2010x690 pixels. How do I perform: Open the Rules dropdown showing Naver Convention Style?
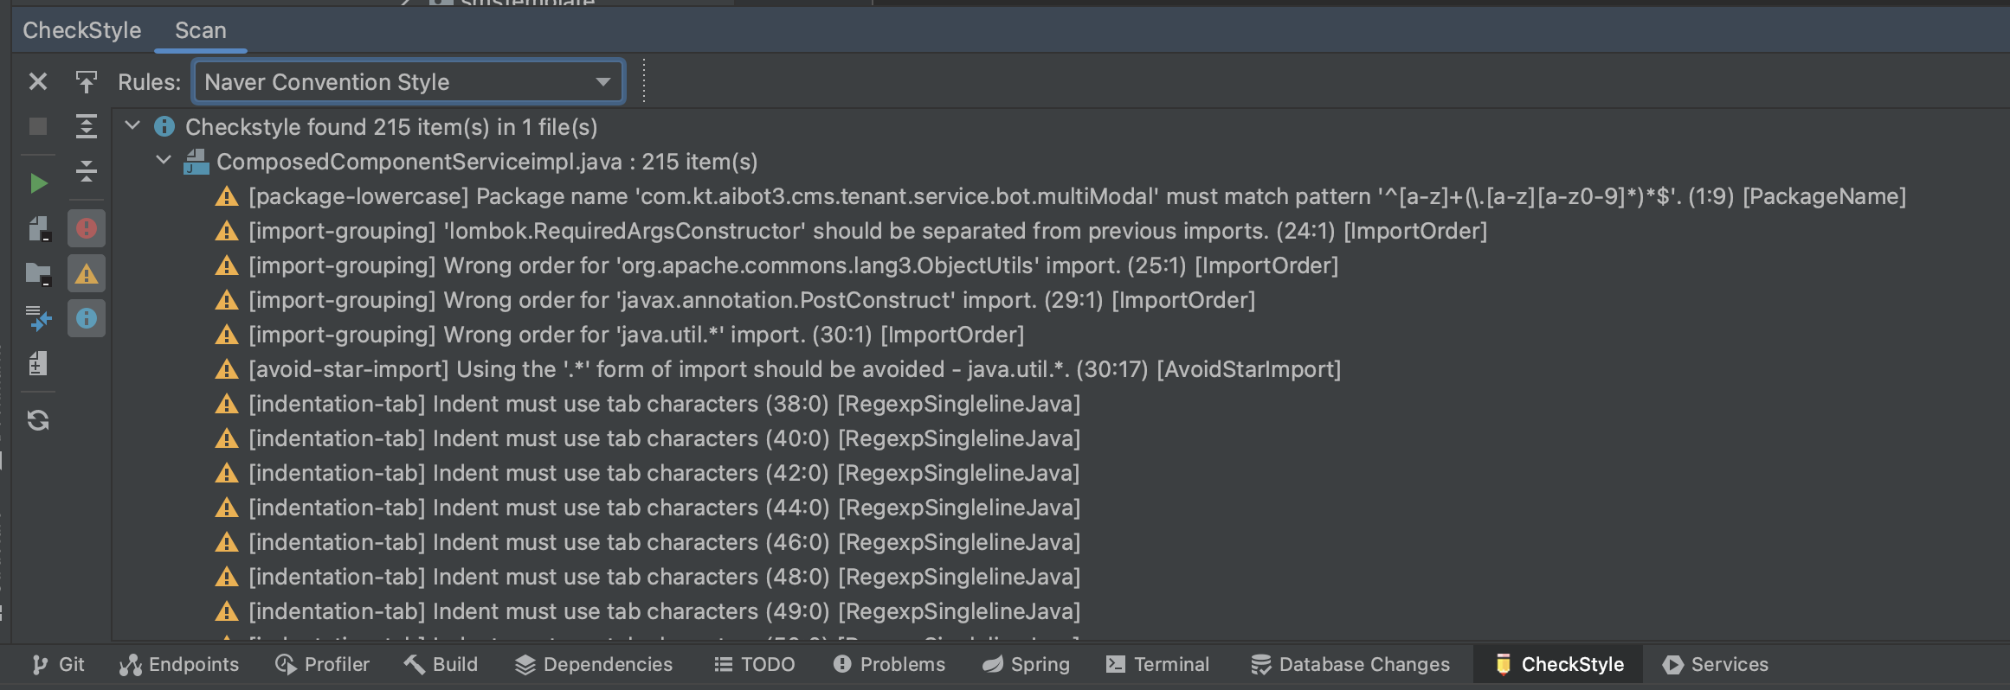coord(408,82)
